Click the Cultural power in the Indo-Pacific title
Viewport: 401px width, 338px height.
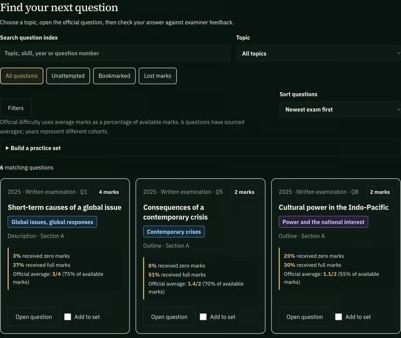[x=334, y=207]
